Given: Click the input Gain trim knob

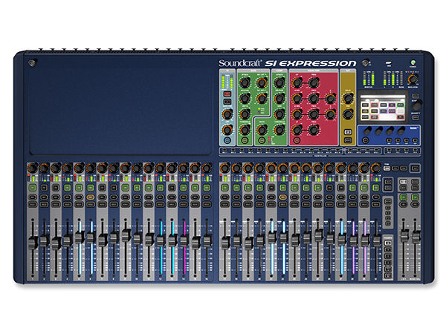Looking at the screenshot, I should click(x=227, y=114).
